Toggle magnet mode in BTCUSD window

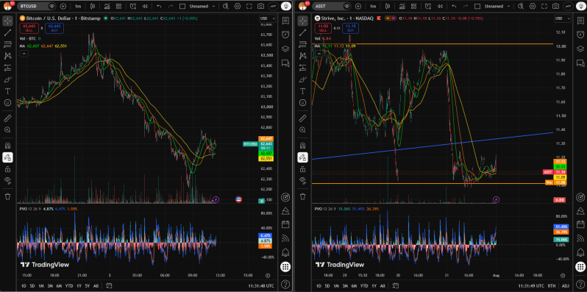pos(7,146)
